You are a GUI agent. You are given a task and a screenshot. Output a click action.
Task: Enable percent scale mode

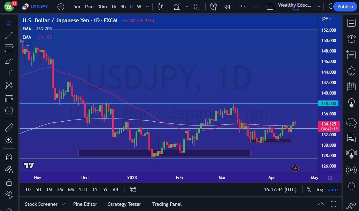pyautogui.click(x=309, y=189)
